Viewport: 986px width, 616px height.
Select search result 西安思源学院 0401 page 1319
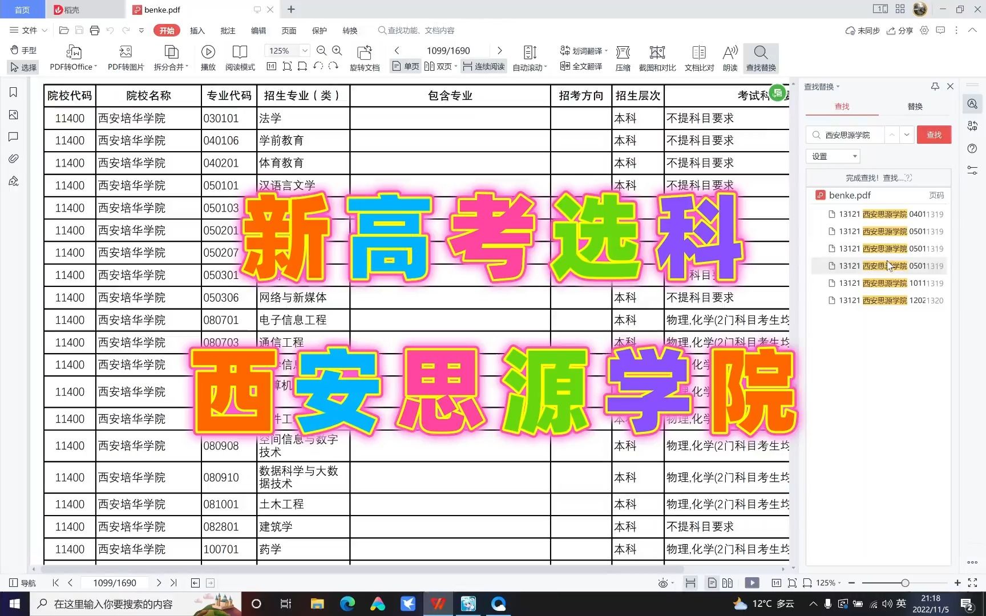[x=880, y=214]
